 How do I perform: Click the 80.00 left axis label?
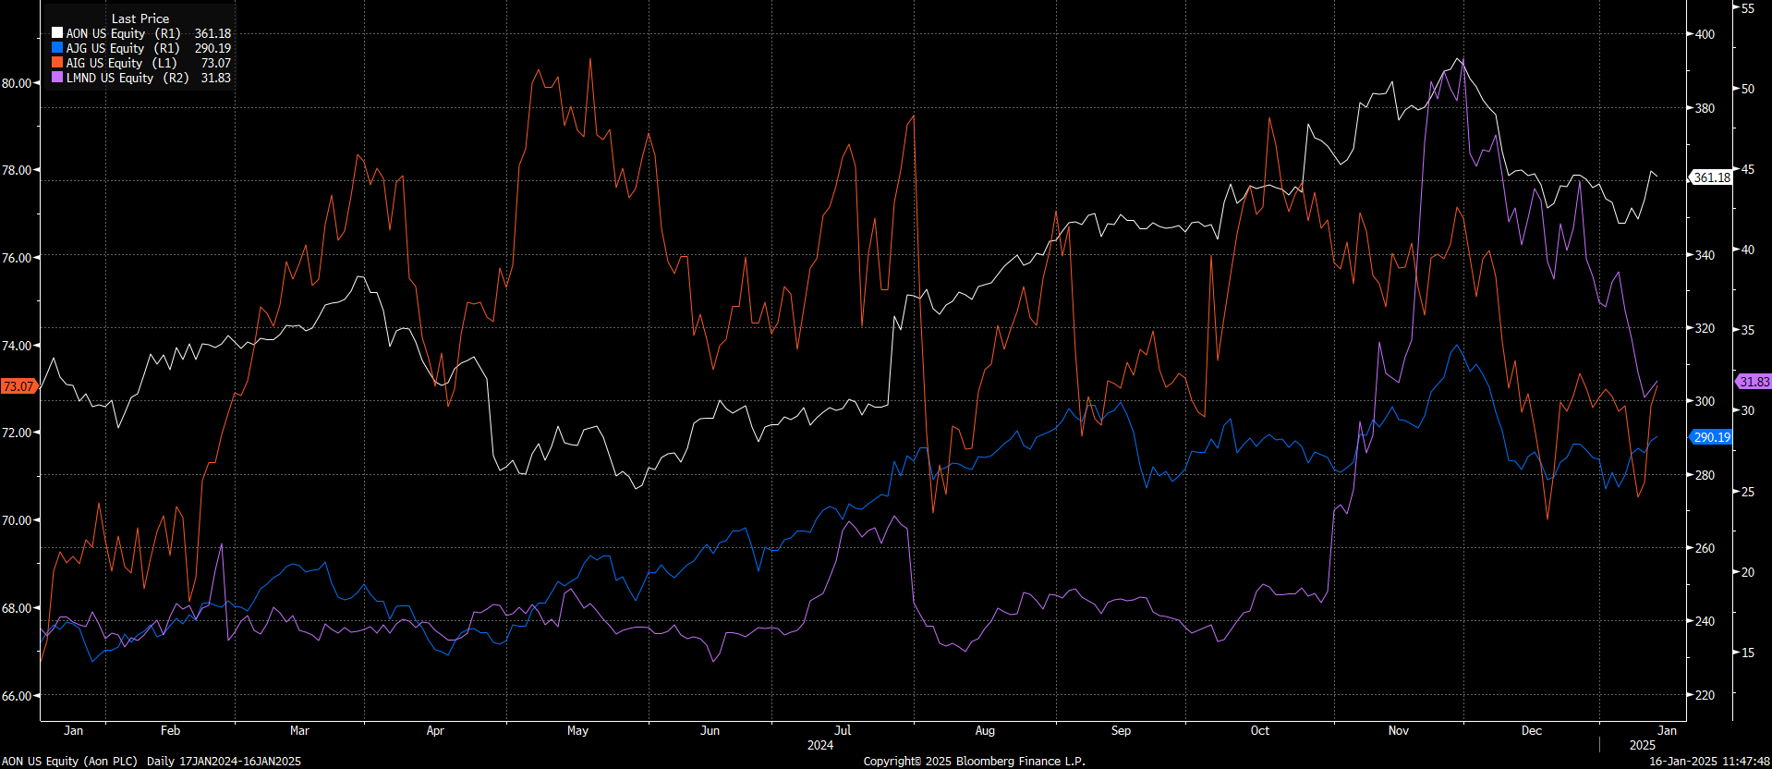[x=17, y=83]
